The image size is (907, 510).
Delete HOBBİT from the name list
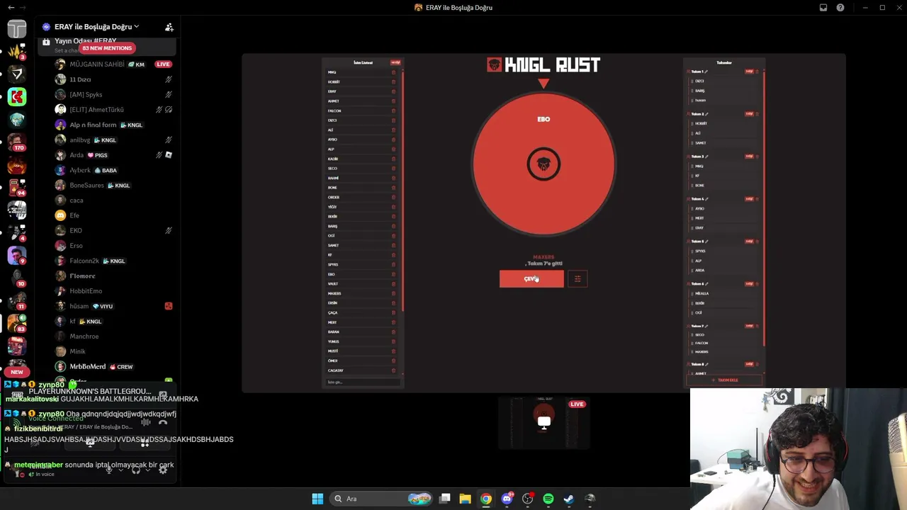[394, 82]
